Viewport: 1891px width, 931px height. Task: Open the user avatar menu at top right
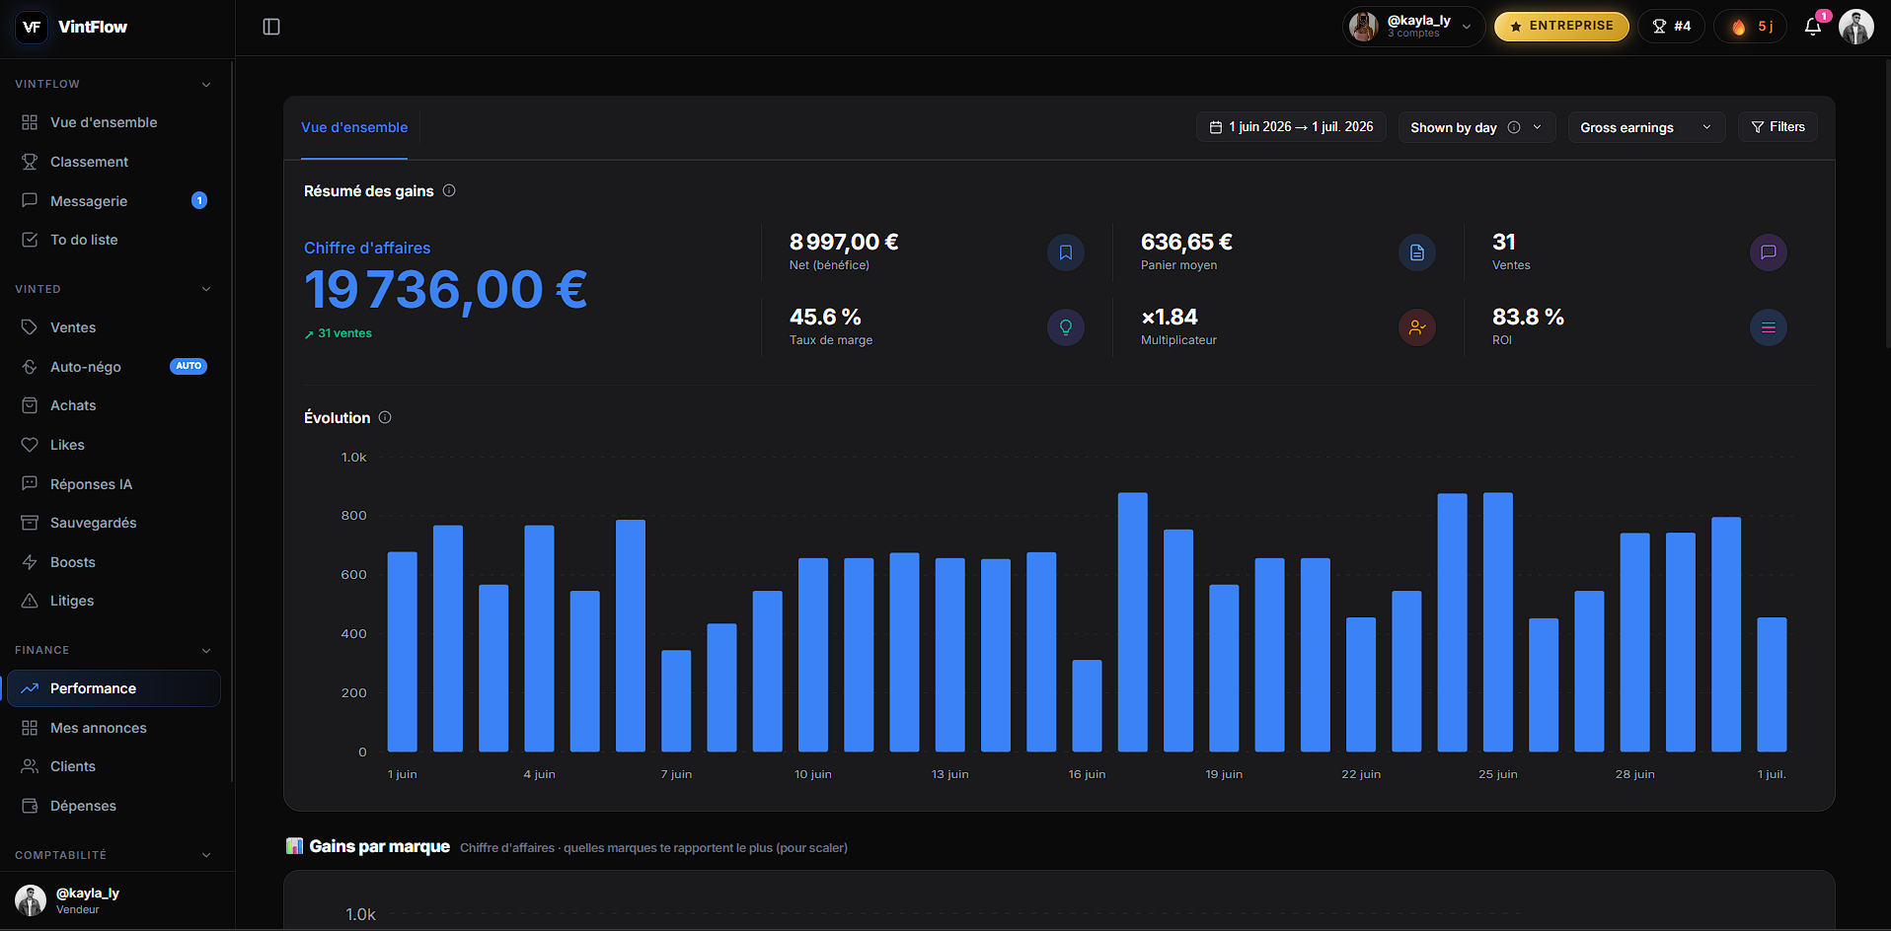[x=1856, y=27]
